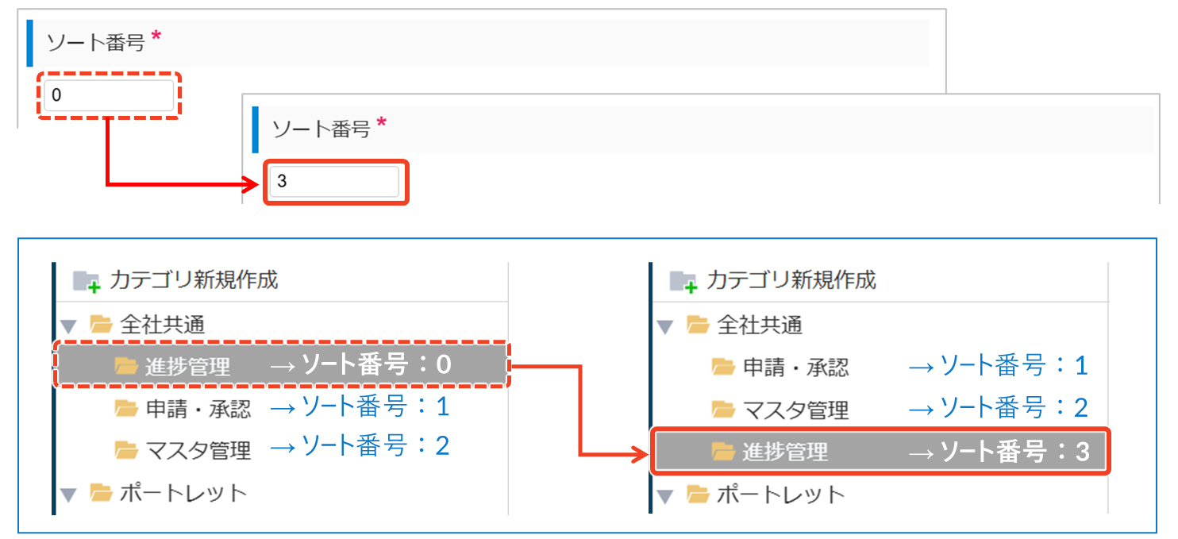The image size is (1178, 539).
Task: Collapse 全社共通 triangle in tree listing 進捗管理 last
Action: point(664,325)
